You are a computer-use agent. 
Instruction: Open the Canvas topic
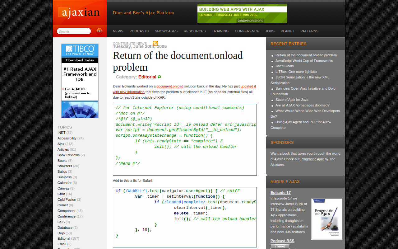point(63,188)
